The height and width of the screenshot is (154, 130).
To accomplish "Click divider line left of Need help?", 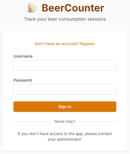I will click(x=33, y=121).
